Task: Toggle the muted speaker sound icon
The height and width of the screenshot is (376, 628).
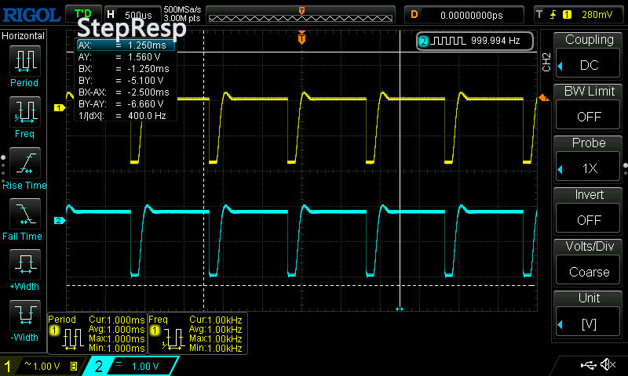Action: (x=608, y=365)
